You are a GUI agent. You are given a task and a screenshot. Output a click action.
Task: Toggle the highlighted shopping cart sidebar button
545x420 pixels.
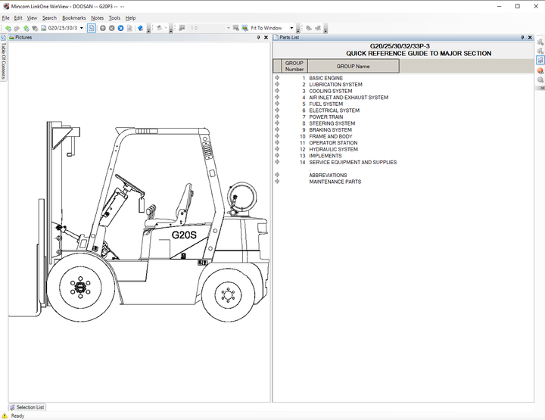[x=540, y=61]
